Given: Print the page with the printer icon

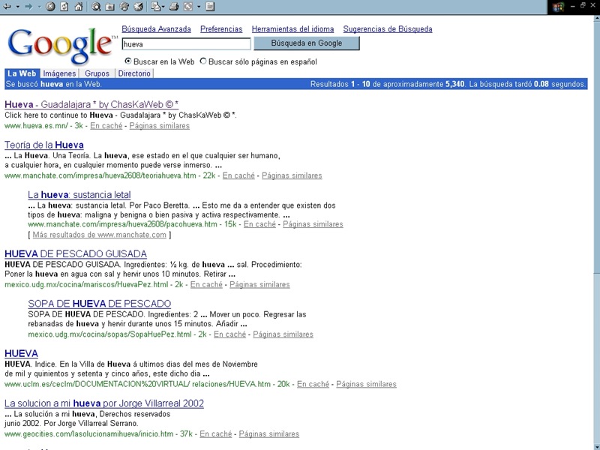Looking at the screenshot, I should coord(174,7).
